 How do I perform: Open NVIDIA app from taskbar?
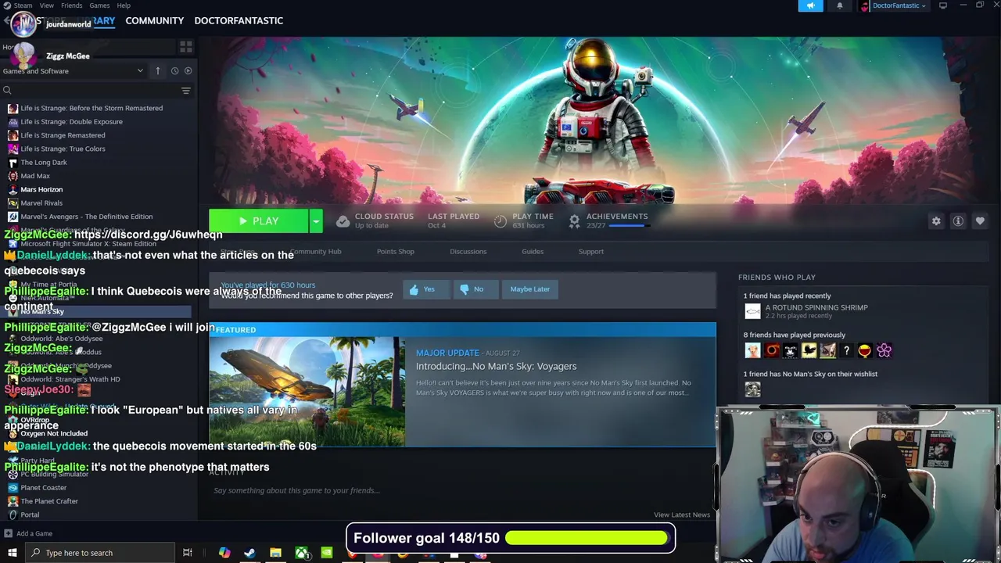click(x=327, y=553)
